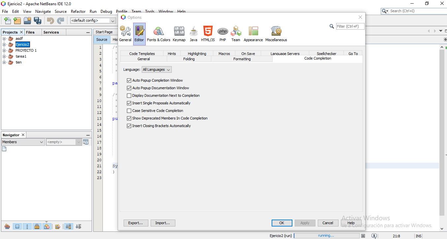Expand the tarea1 project node
Image resolution: width=447 pixels, height=239 pixels.
[x=4, y=56]
